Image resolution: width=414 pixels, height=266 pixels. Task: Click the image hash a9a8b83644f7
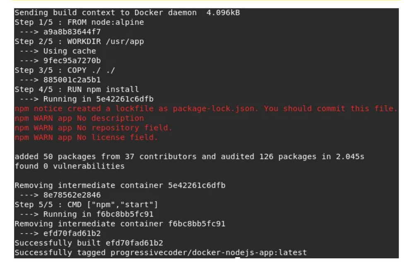click(x=72, y=32)
